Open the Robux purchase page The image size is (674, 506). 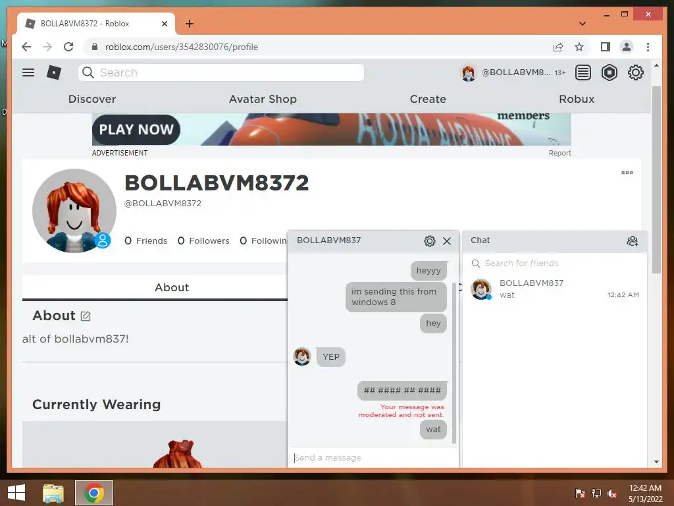pos(577,99)
